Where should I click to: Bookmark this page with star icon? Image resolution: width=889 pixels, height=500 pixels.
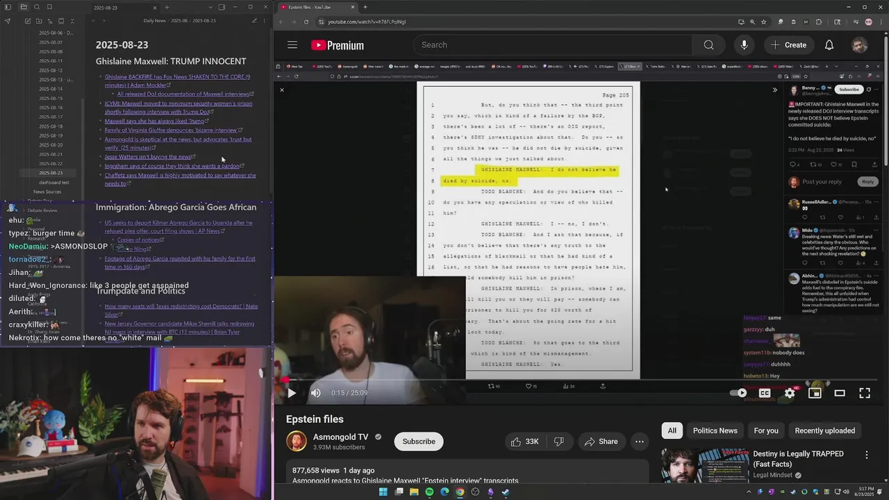coord(764,22)
